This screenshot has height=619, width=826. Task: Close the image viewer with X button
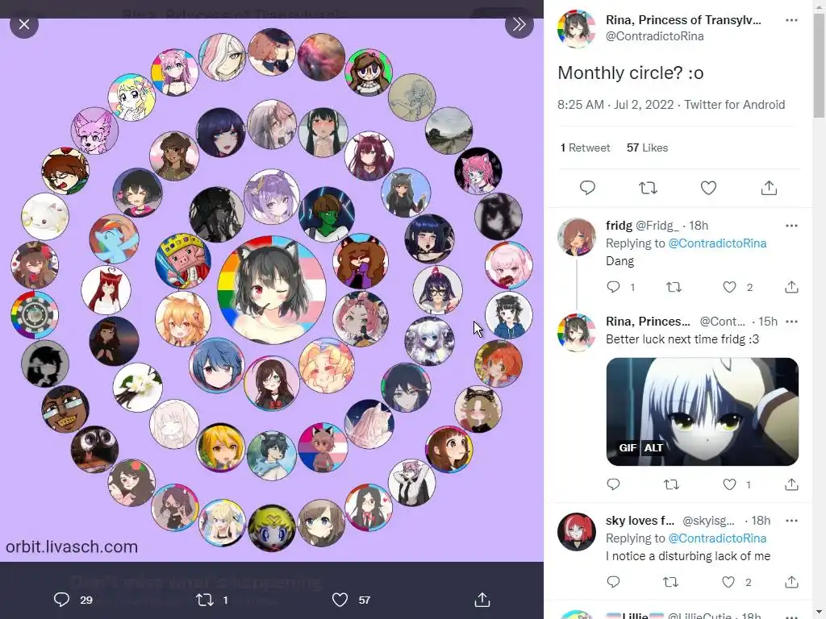[x=24, y=24]
